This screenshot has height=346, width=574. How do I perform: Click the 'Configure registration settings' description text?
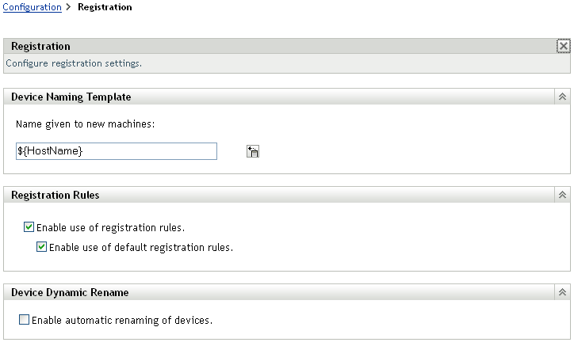[74, 63]
